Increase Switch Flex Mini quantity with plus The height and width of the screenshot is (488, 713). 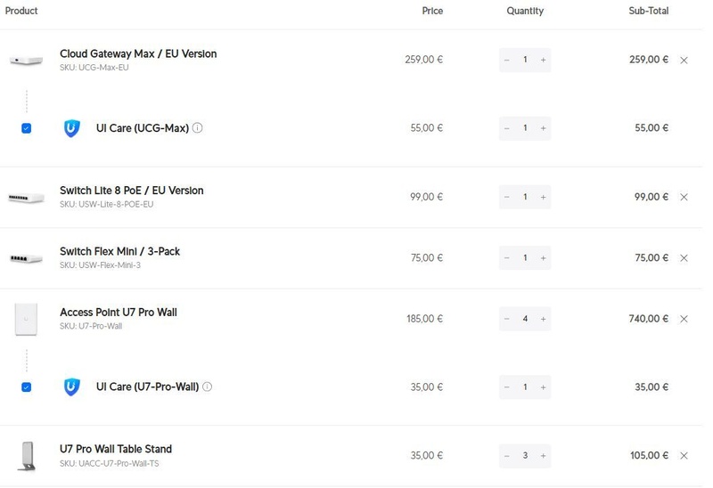[543, 257]
